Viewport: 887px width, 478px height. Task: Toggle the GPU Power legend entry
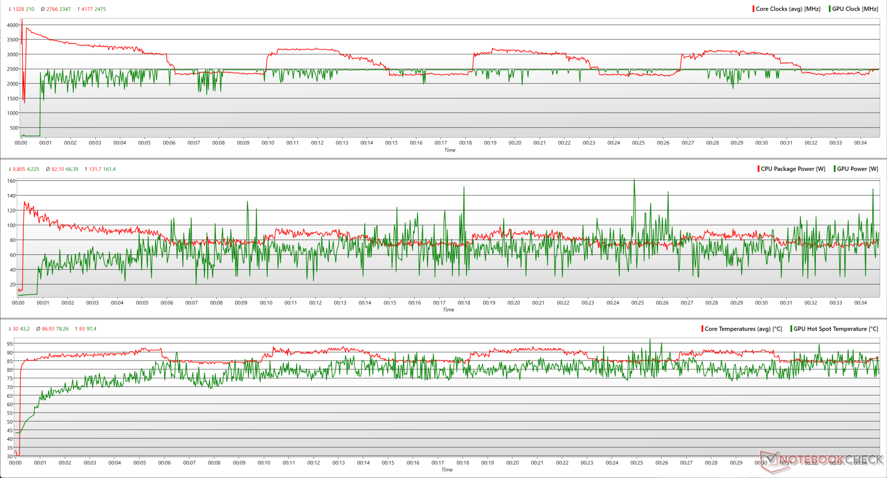857,169
